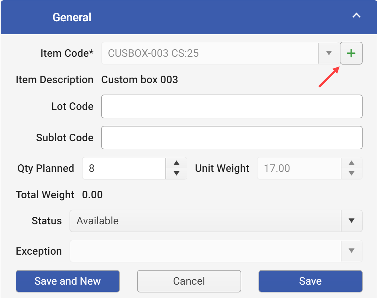Click the Exception field dropdown arrow
This screenshot has width=377, height=298.
point(352,251)
